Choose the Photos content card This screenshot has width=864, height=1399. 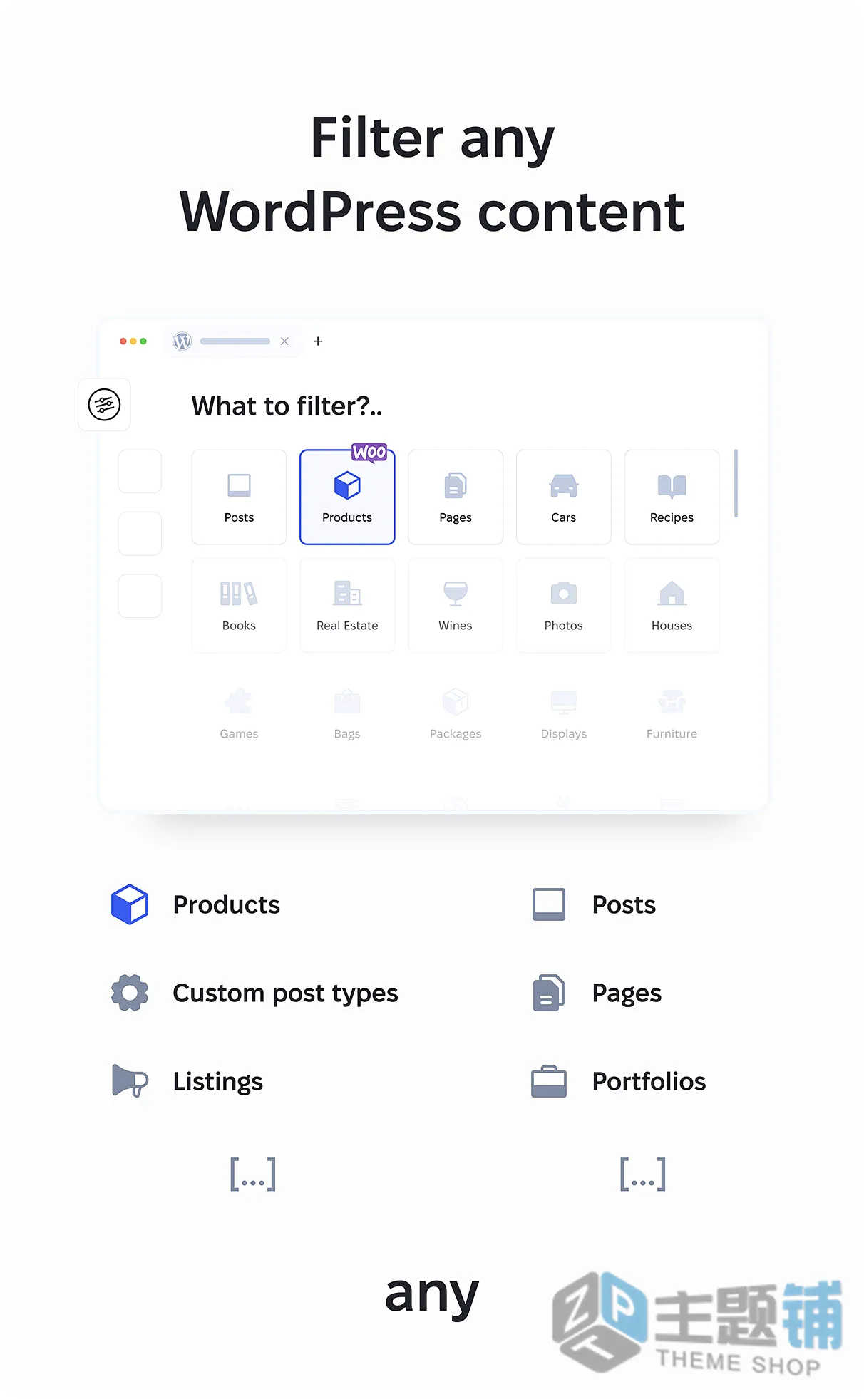(563, 605)
